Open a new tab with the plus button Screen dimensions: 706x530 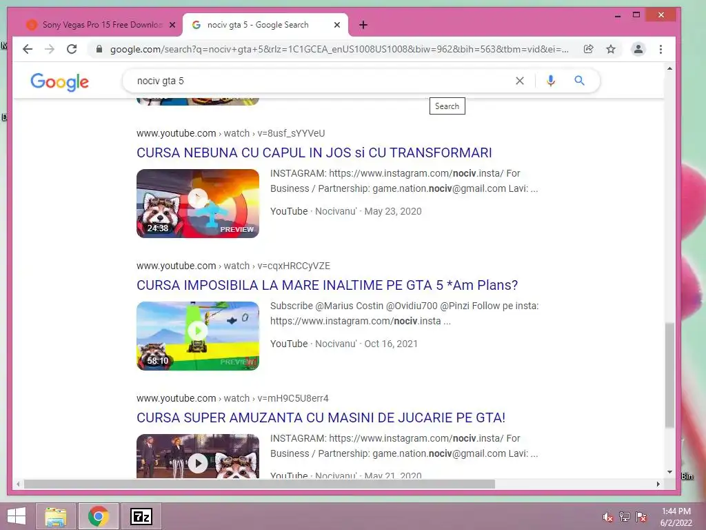tap(363, 25)
